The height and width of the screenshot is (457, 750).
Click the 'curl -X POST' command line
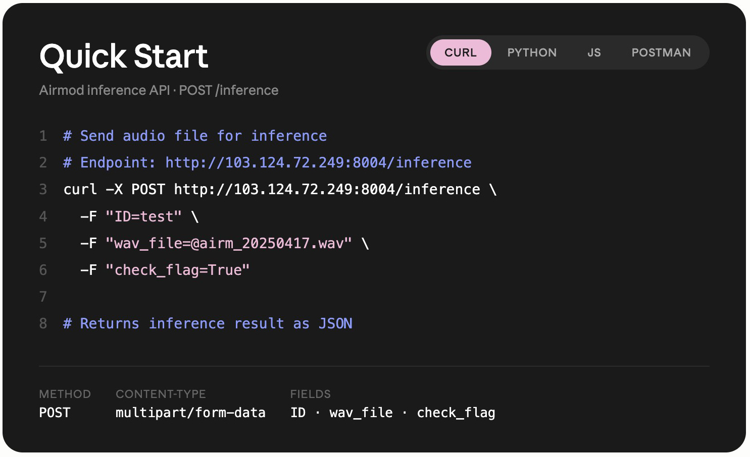[x=280, y=189]
